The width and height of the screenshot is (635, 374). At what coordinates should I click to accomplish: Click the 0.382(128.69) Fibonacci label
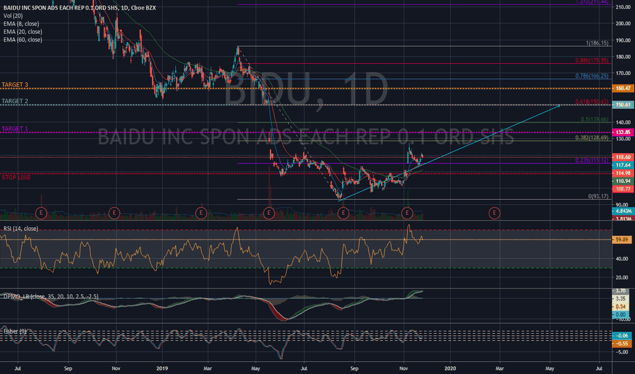591,137
